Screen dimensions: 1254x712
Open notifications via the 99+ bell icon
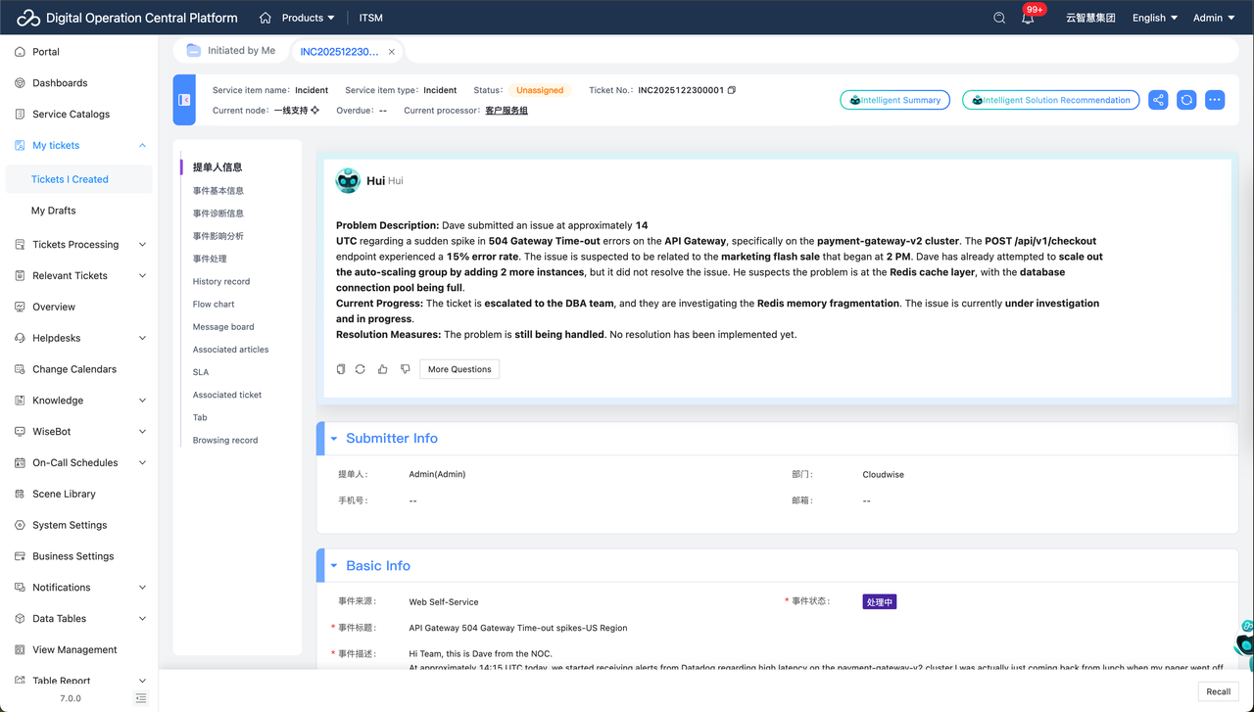tap(1026, 18)
